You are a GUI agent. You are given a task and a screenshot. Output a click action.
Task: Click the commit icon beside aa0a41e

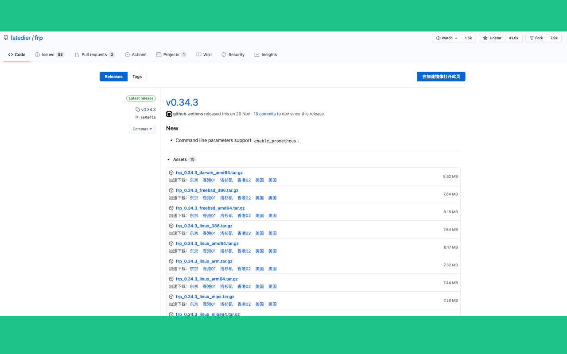(x=137, y=117)
